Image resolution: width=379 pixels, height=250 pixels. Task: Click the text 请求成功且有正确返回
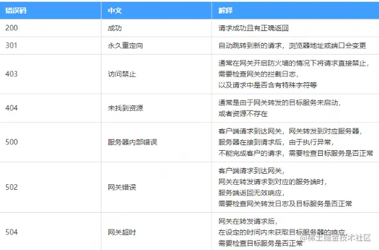[253, 28]
